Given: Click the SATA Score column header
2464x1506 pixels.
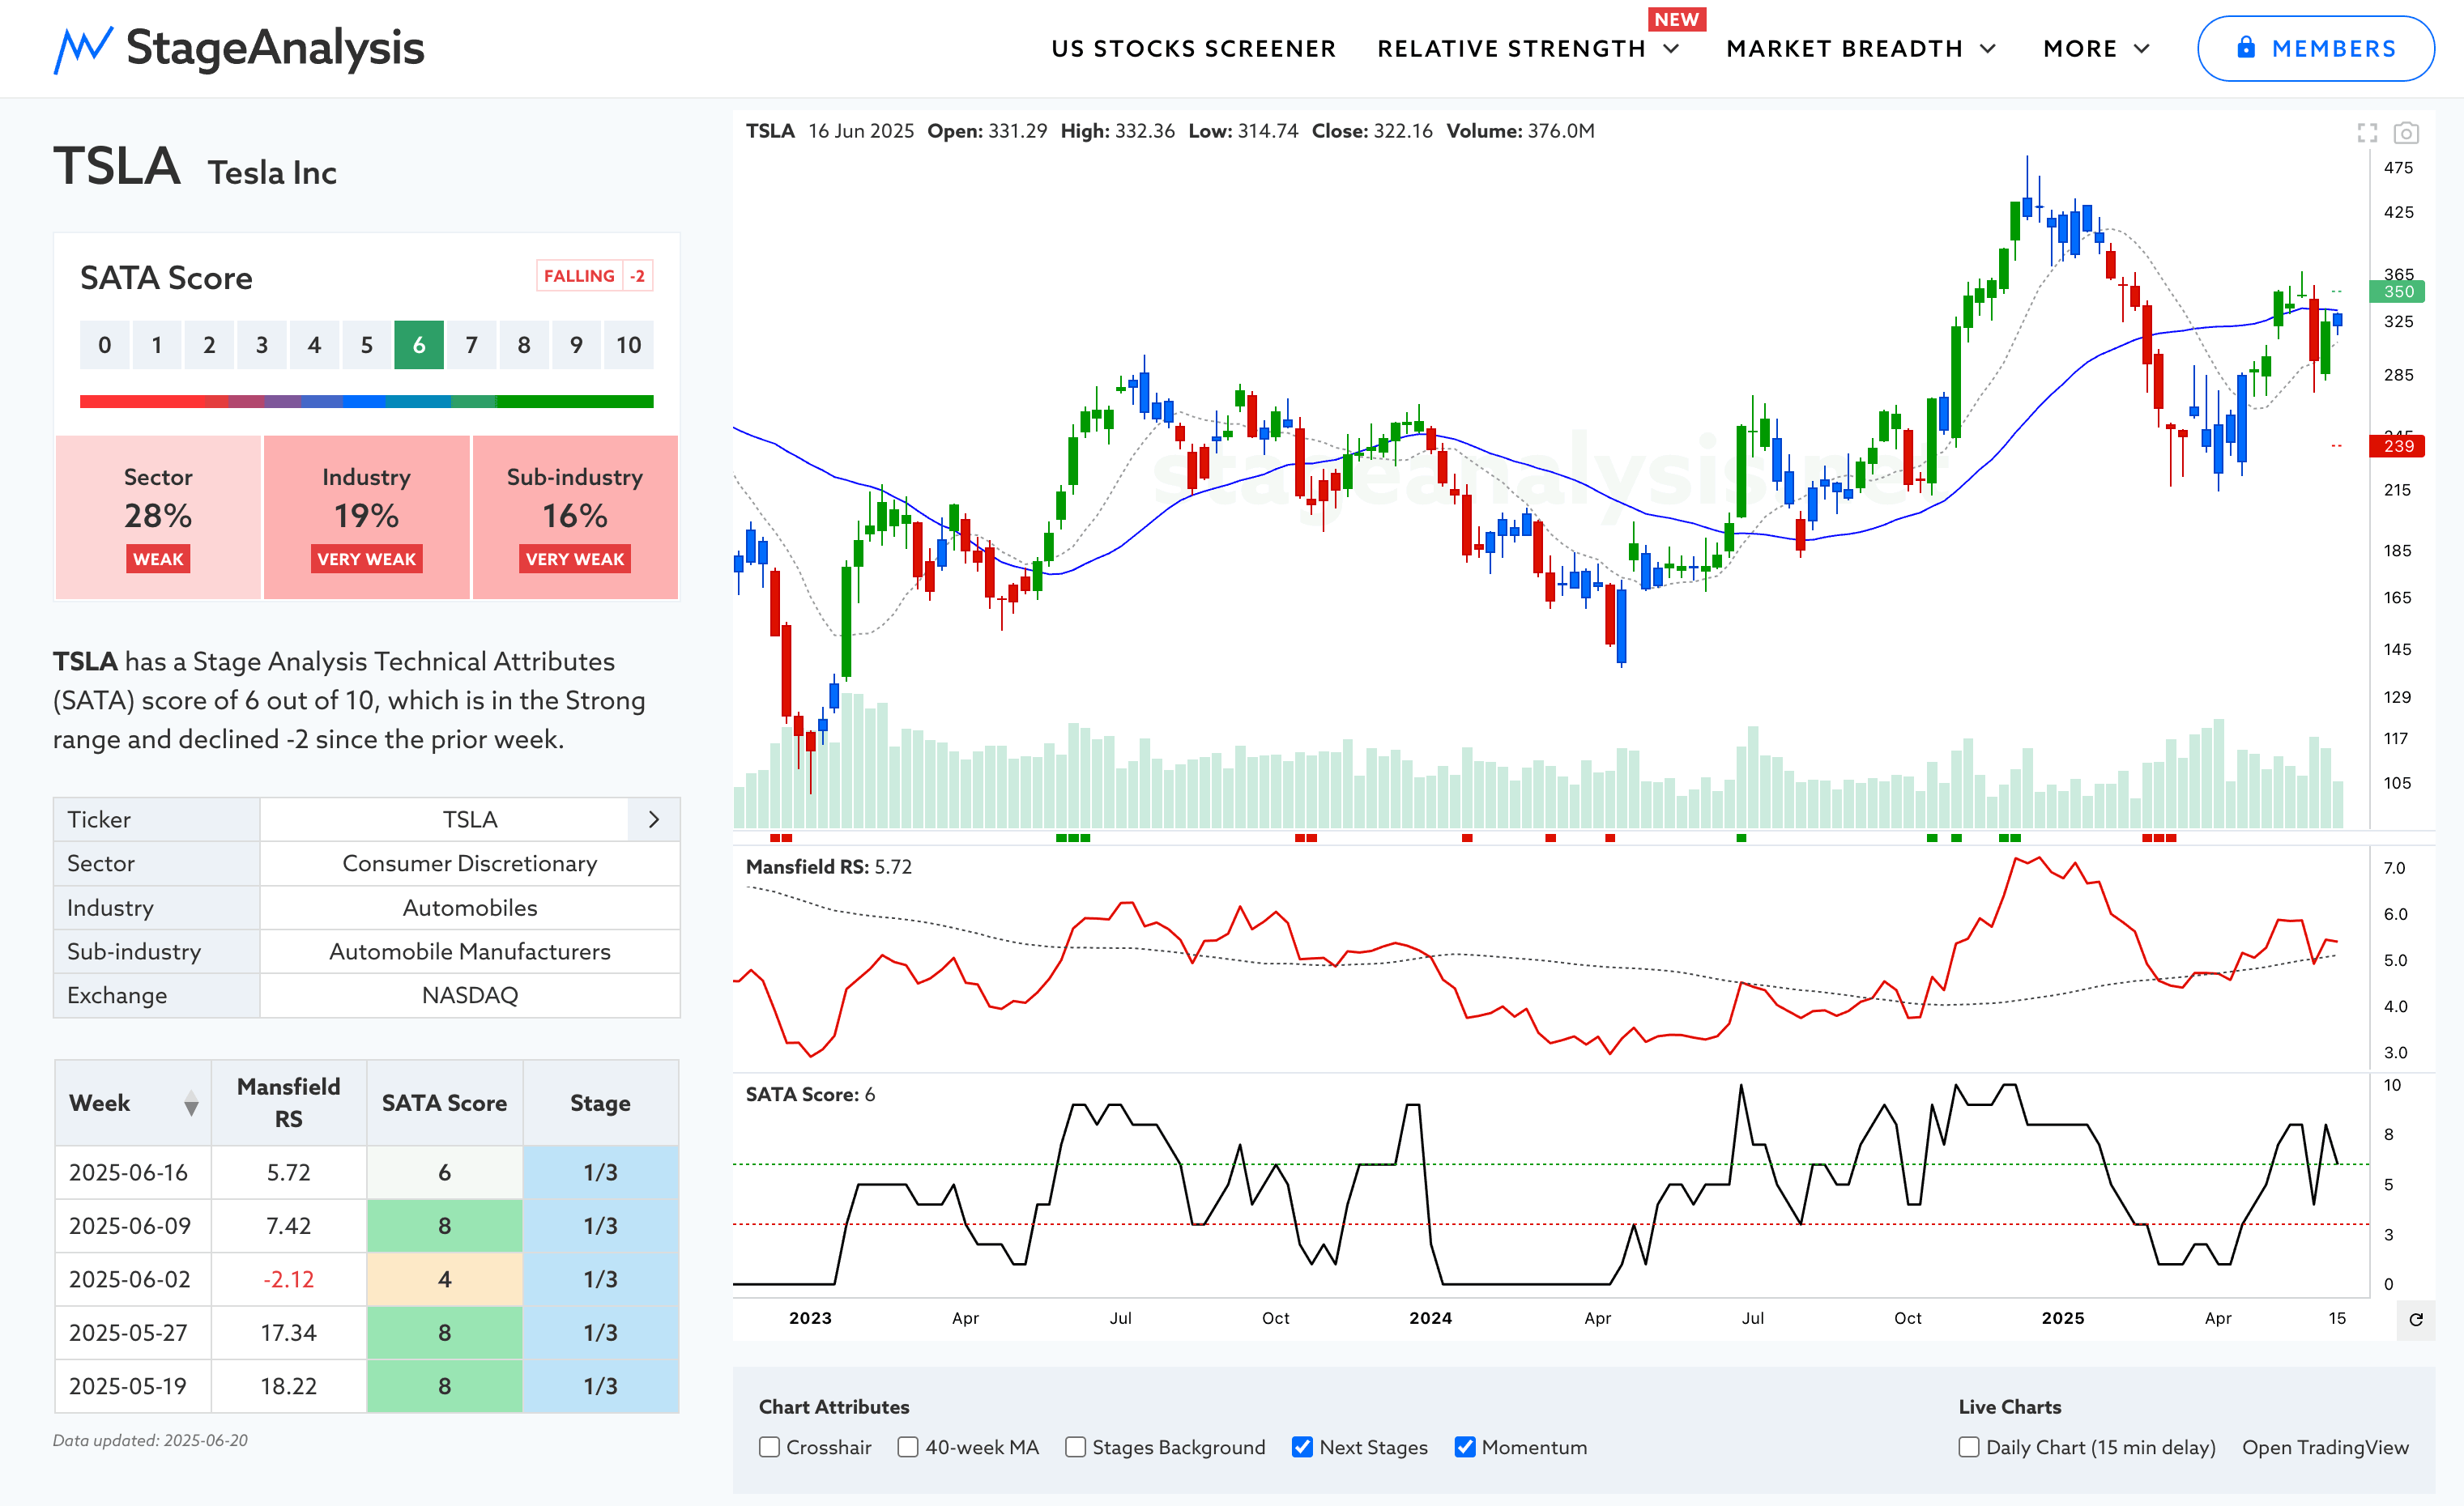Looking at the screenshot, I should click(445, 1104).
